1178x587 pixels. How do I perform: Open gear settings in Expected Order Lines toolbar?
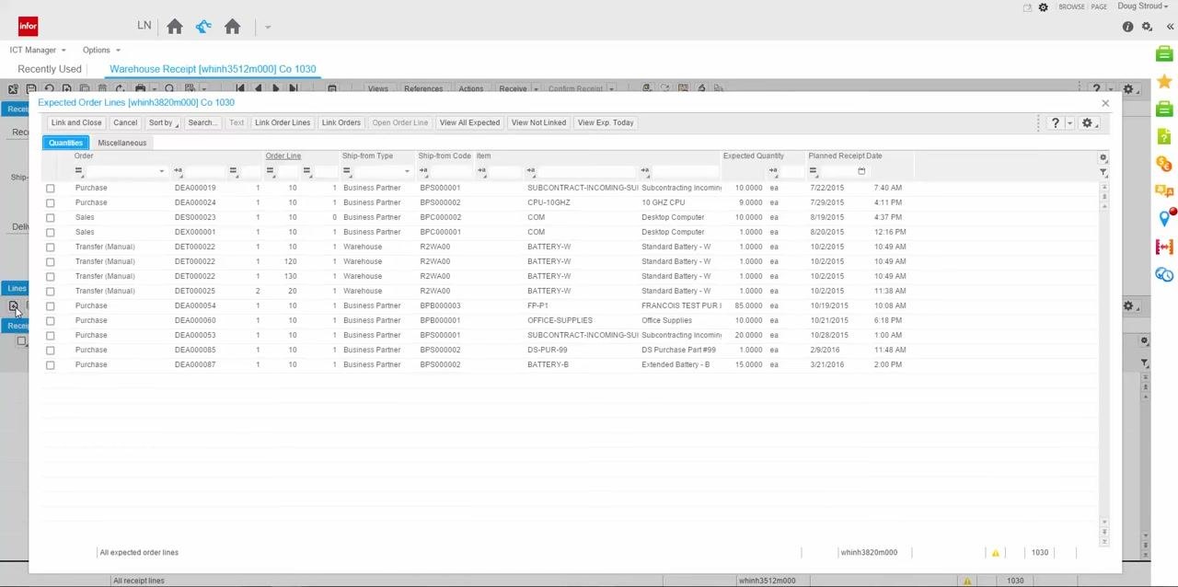click(1087, 122)
